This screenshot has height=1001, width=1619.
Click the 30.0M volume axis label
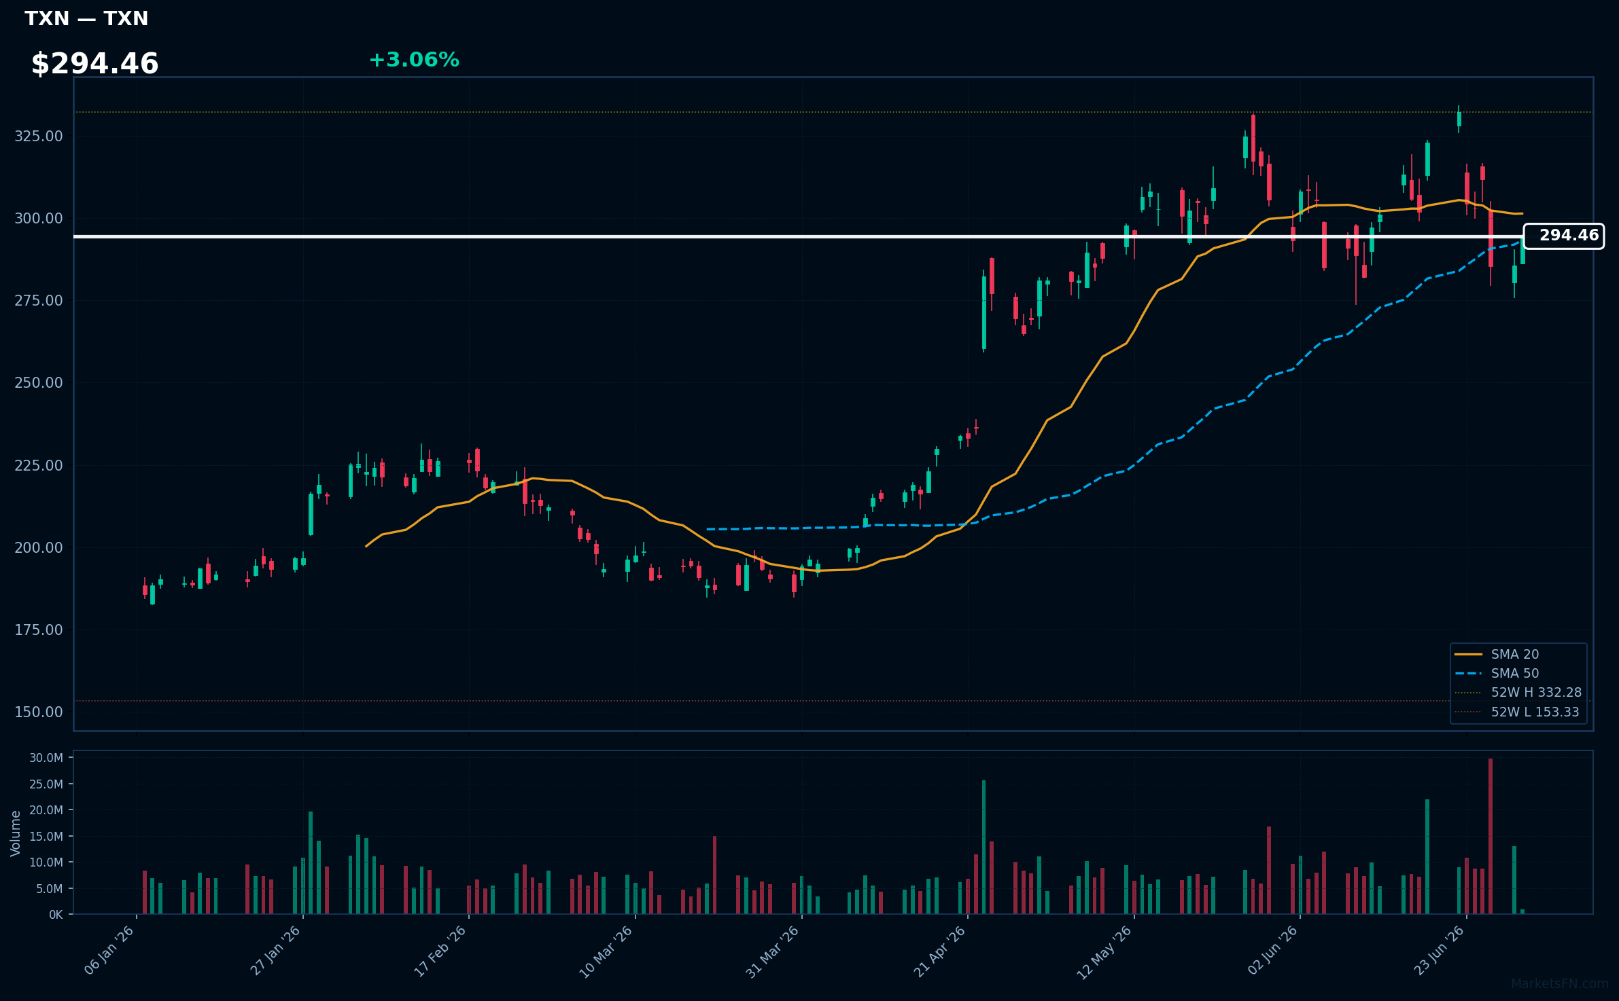click(46, 758)
